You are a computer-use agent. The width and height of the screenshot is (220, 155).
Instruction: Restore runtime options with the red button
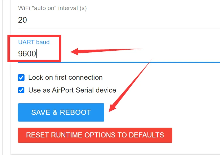95,135
